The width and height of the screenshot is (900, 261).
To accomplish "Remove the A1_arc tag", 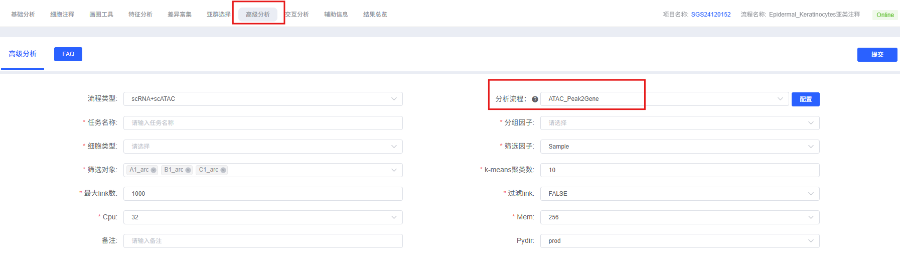I will [154, 170].
